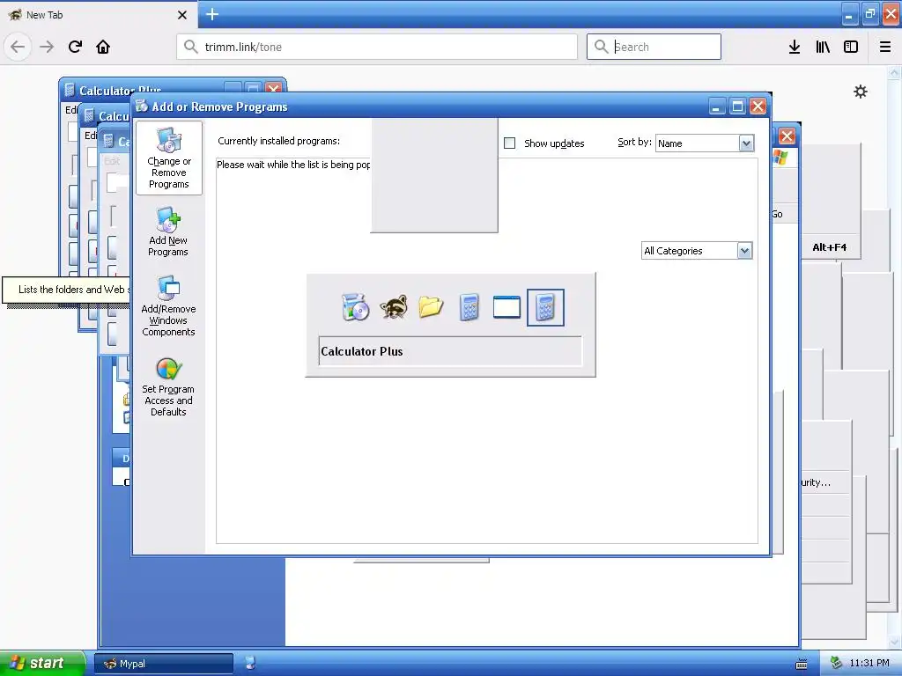Enable the Show updates checkbox
This screenshot has width=902, height=676.
click(509, 143)
